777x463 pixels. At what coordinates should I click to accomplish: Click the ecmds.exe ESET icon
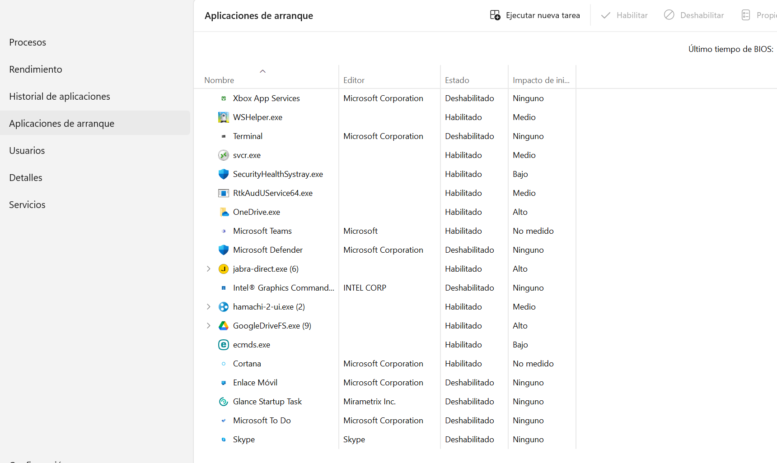(x=224, y=345)
